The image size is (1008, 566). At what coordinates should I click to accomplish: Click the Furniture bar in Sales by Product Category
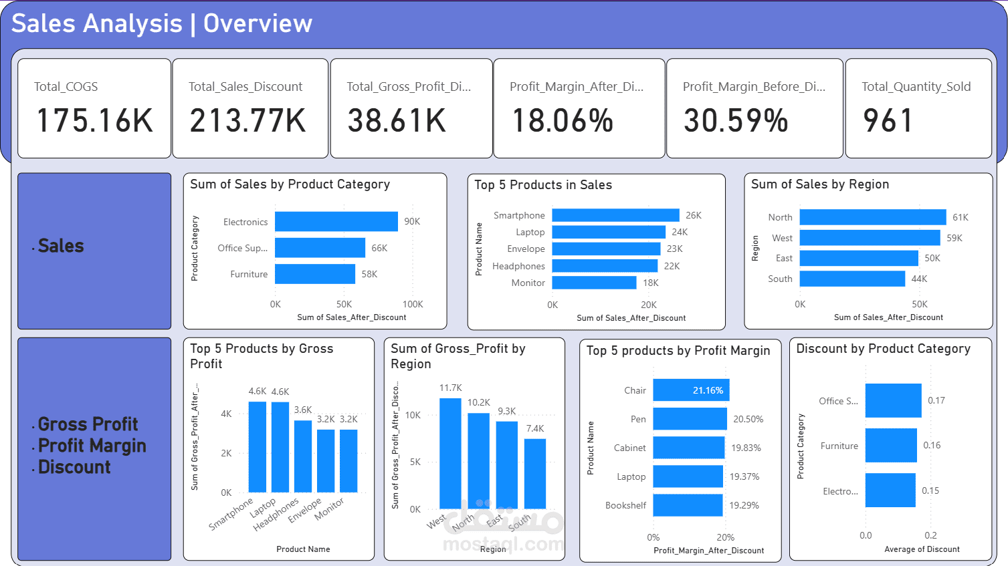click(315, 274)
